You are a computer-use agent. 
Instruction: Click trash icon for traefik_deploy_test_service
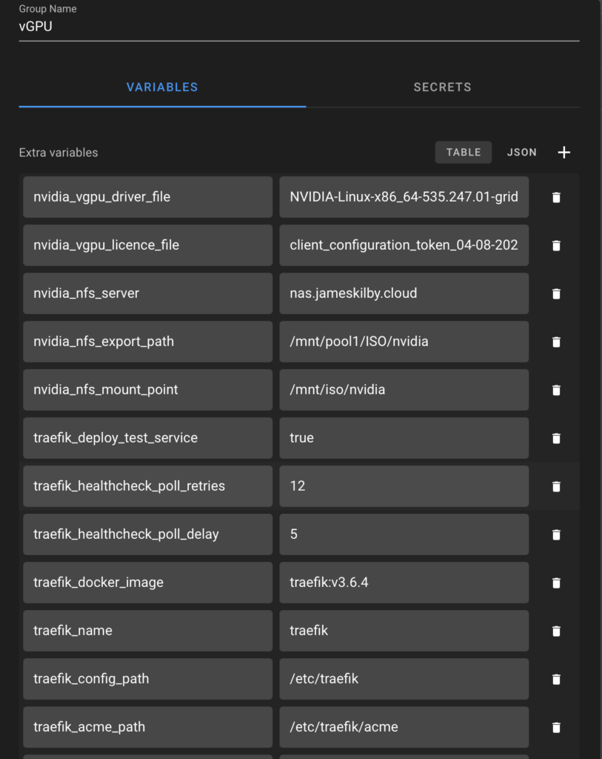(556, 438)
